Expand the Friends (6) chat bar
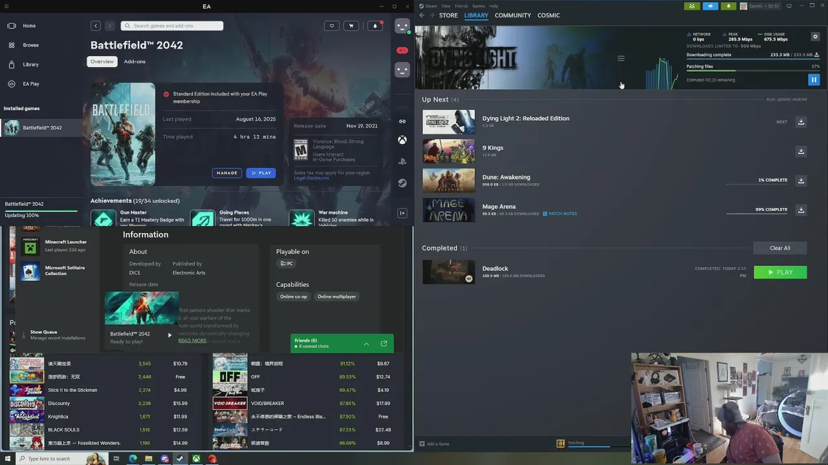The width and height of the screenshot is (828, 465). click(x=366, y=344)
